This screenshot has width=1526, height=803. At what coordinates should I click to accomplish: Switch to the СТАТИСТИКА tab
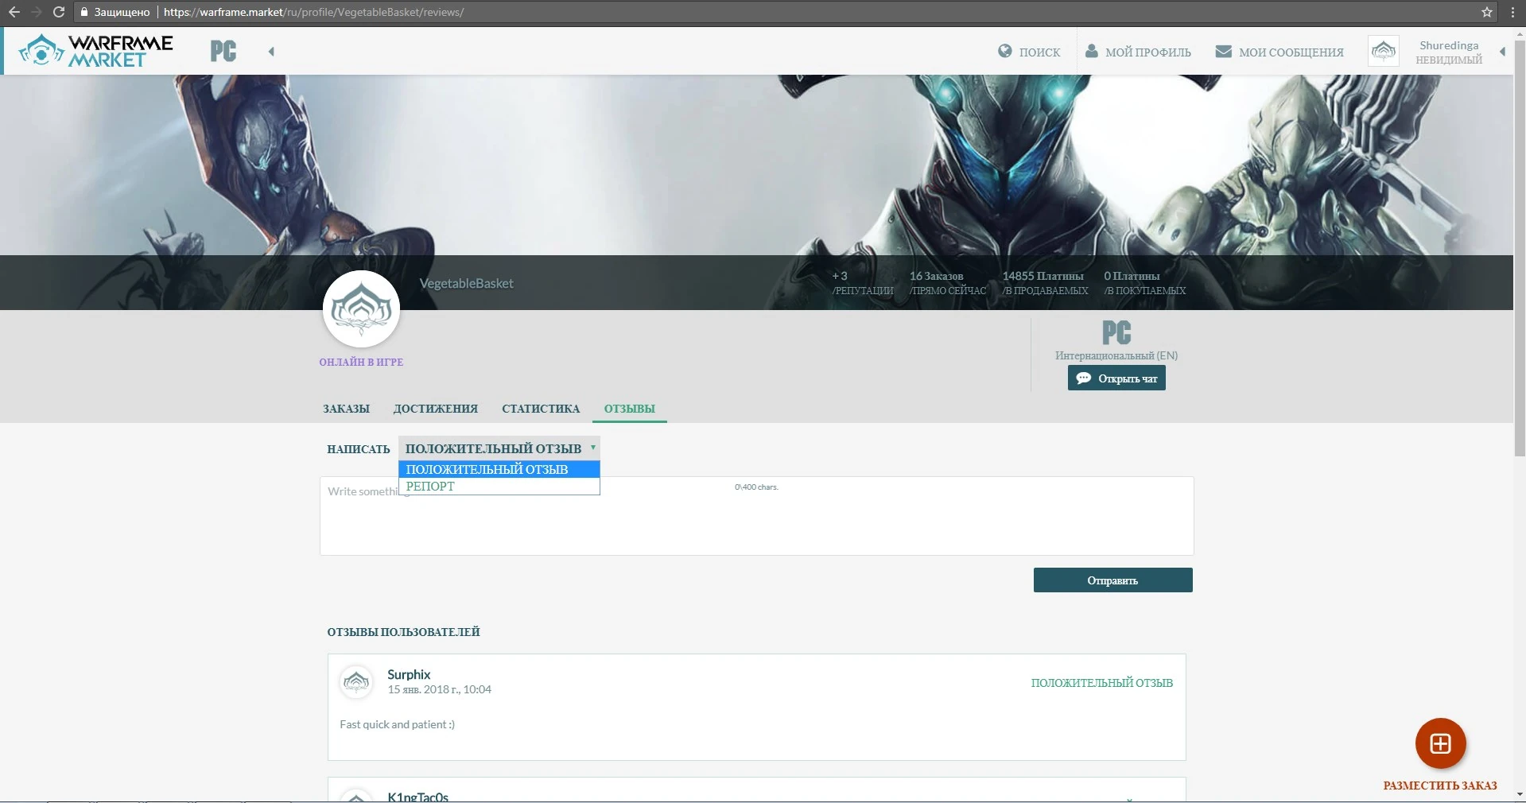click(541, 409)
